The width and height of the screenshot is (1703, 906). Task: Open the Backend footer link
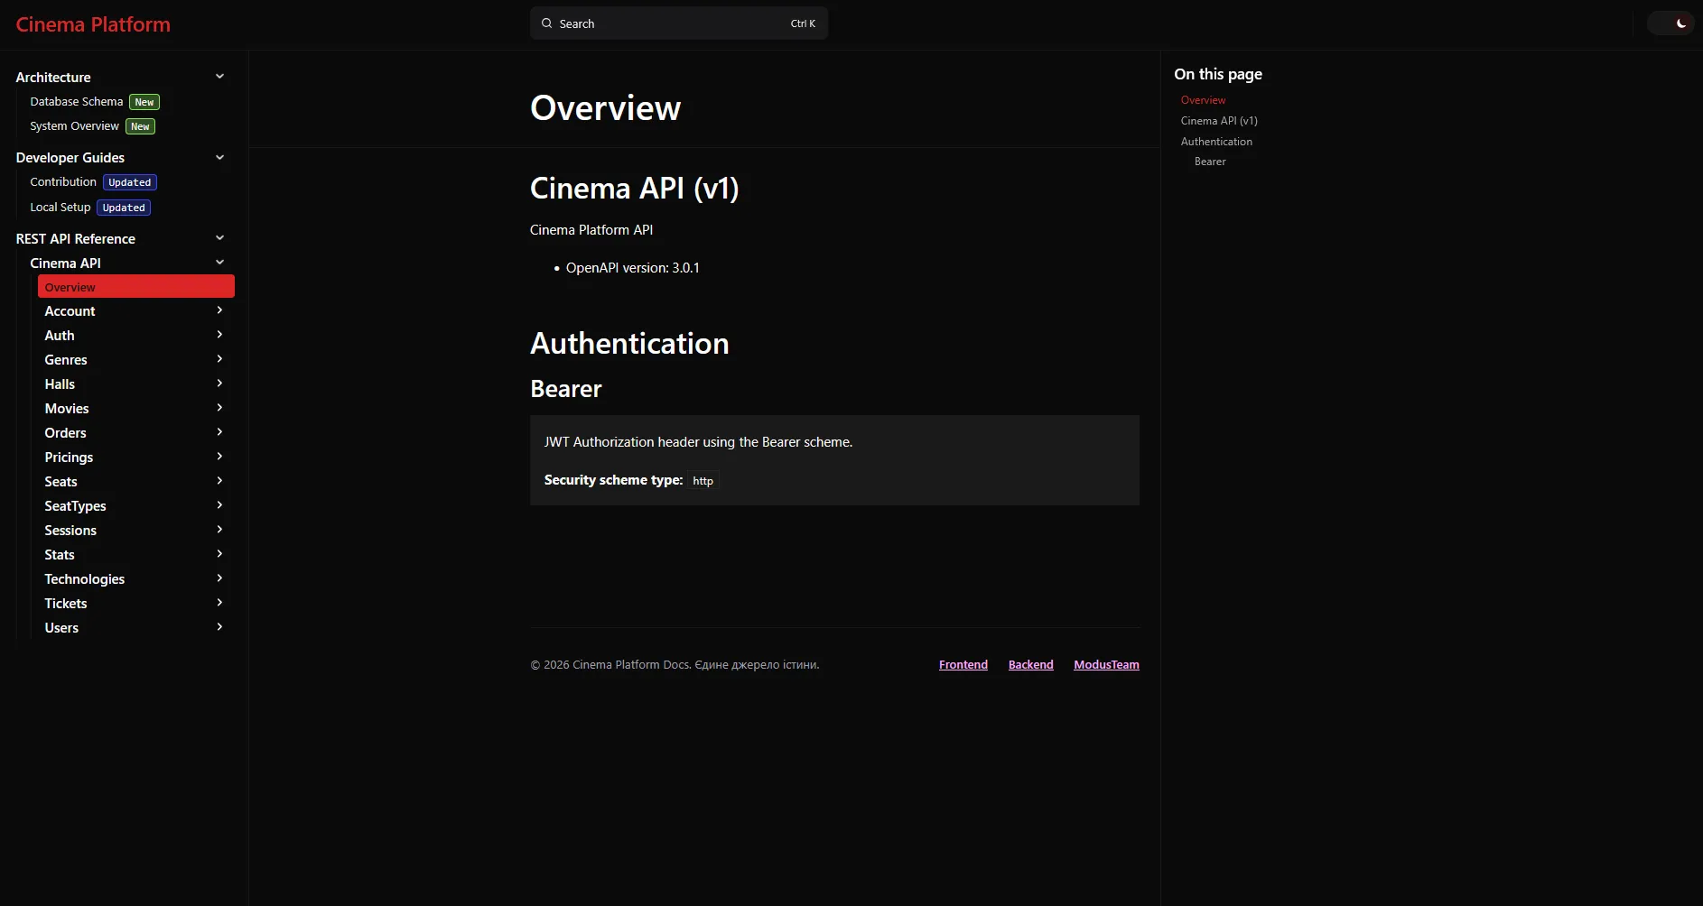coord(1030,664)
